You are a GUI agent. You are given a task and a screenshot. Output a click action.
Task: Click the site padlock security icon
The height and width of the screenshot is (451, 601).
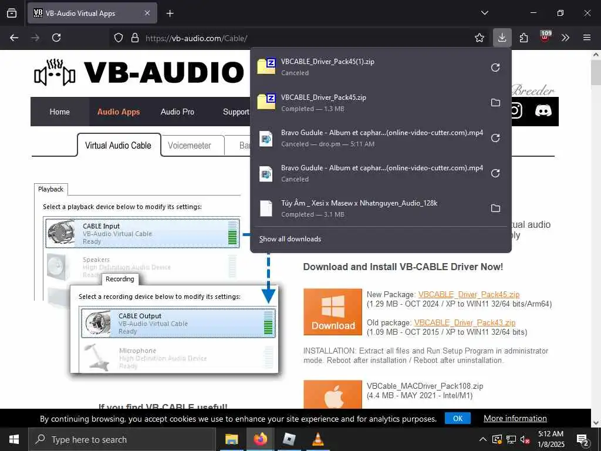[x=134, y=38]
